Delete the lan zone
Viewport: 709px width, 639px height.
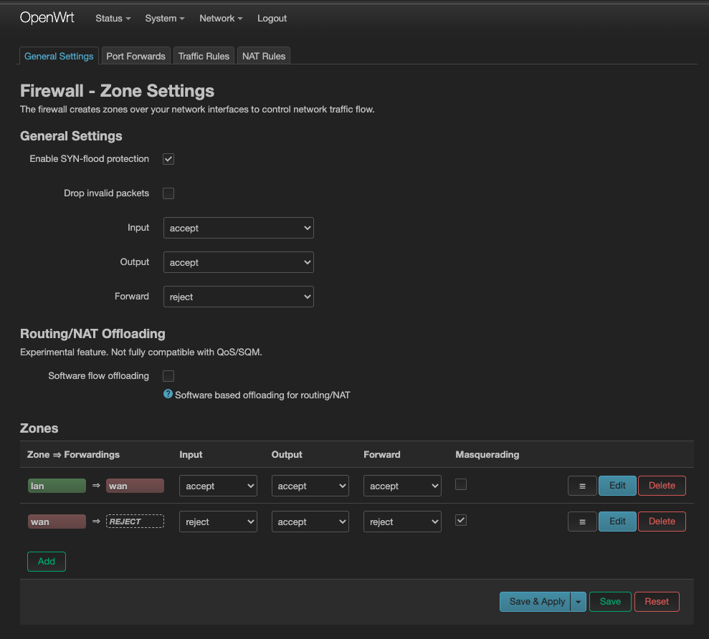coord(662,486)
